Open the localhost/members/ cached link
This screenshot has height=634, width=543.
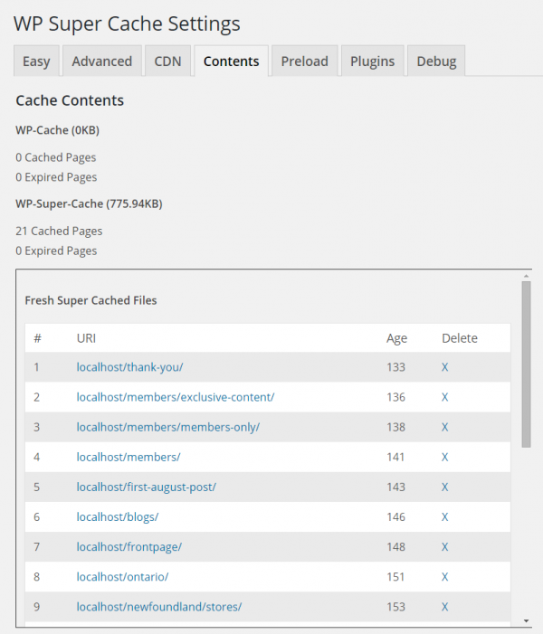(x=129, y=457)
